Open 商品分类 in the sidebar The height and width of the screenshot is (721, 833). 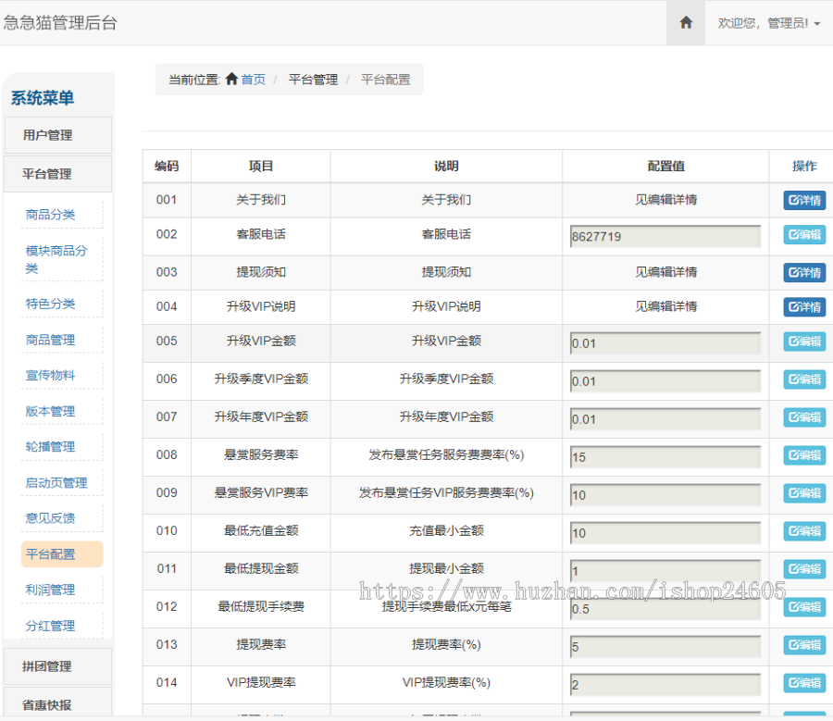click(51, 215)
